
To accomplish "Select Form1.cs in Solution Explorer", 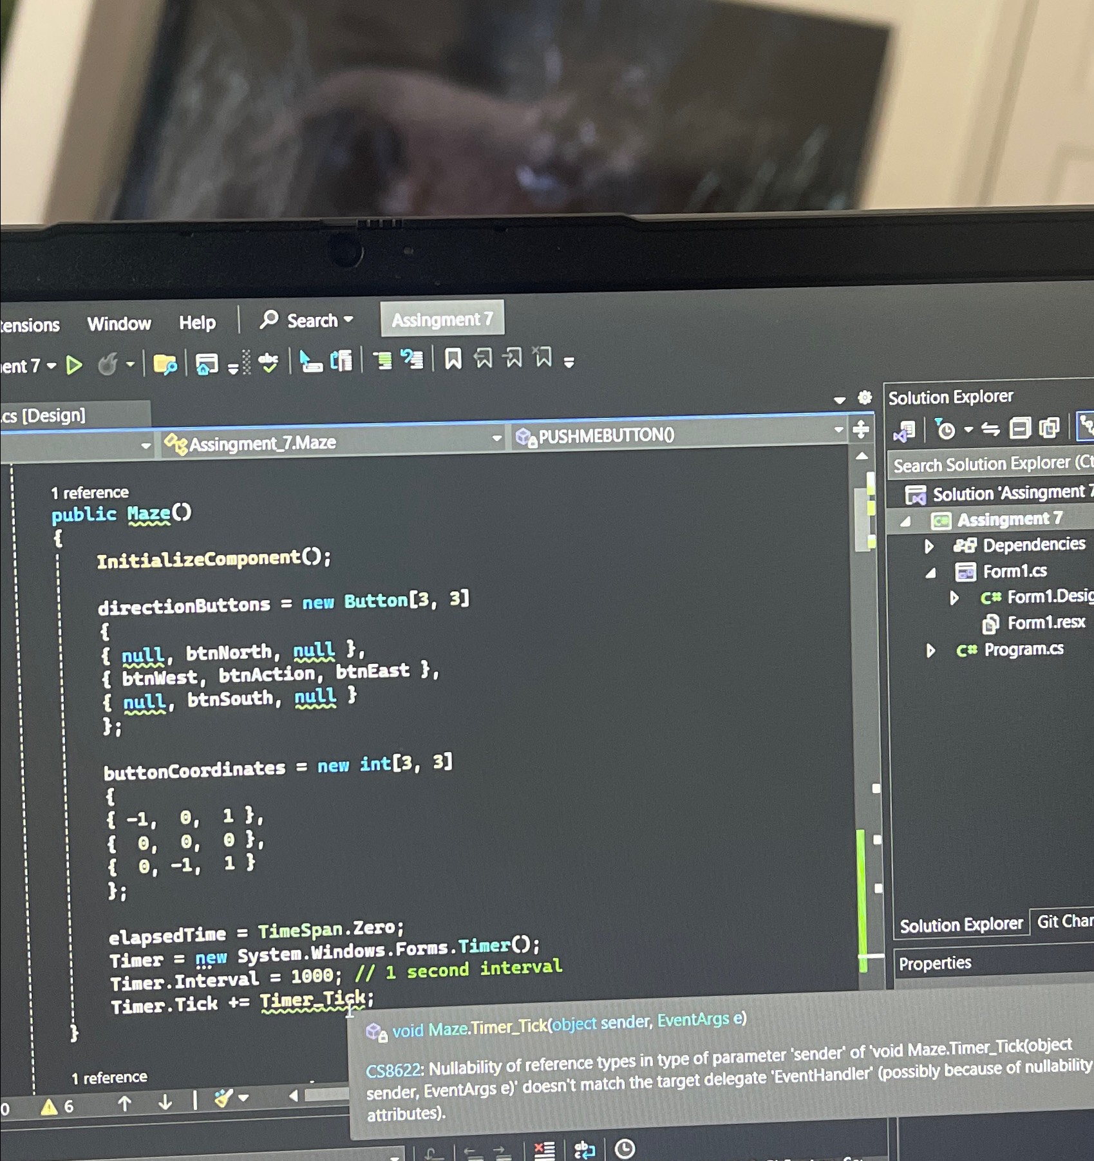I will [x=1014, y=571].
